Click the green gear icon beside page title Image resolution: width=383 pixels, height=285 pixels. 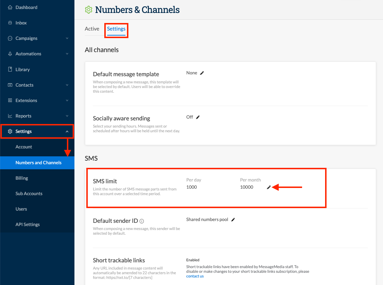click(88, 10)
